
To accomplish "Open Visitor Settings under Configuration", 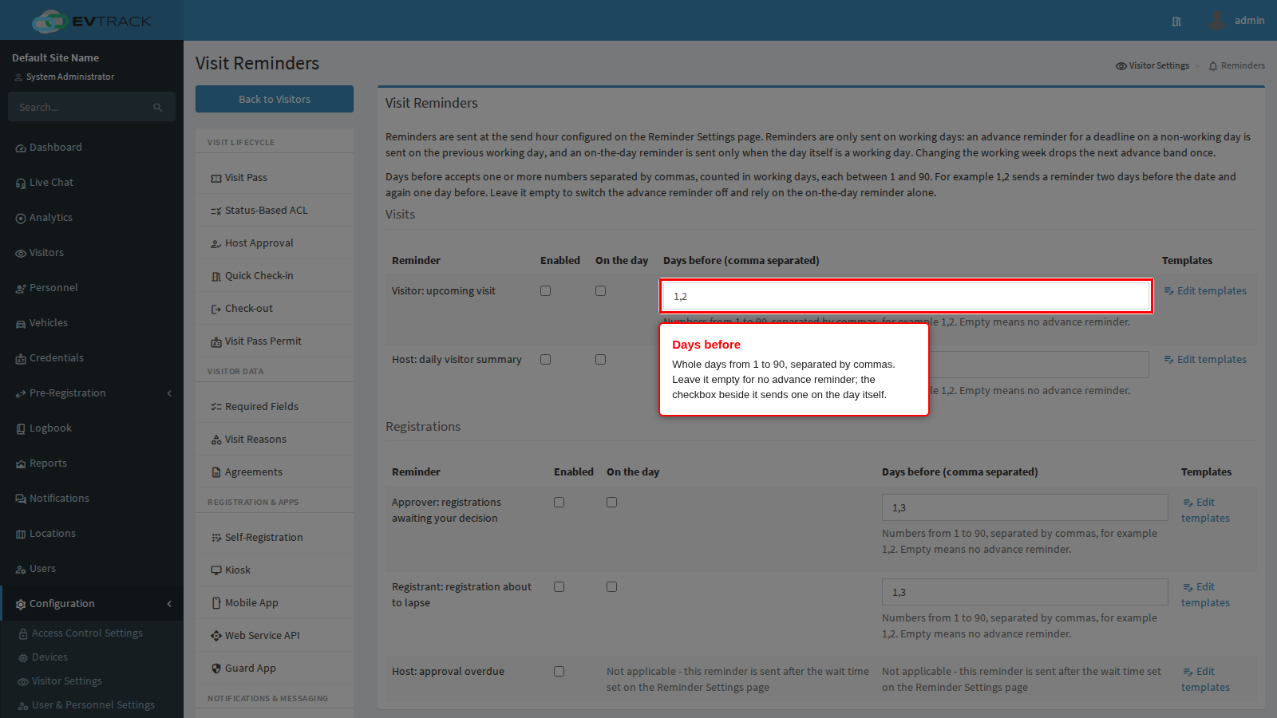I will point(67,681).
